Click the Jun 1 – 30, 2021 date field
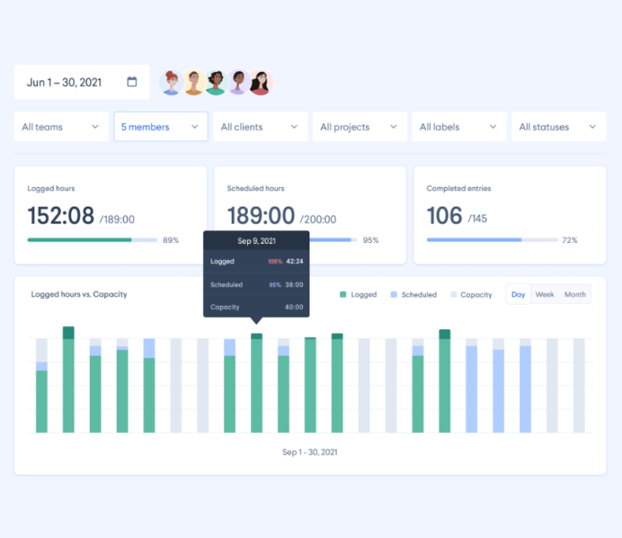 [82, 82]
